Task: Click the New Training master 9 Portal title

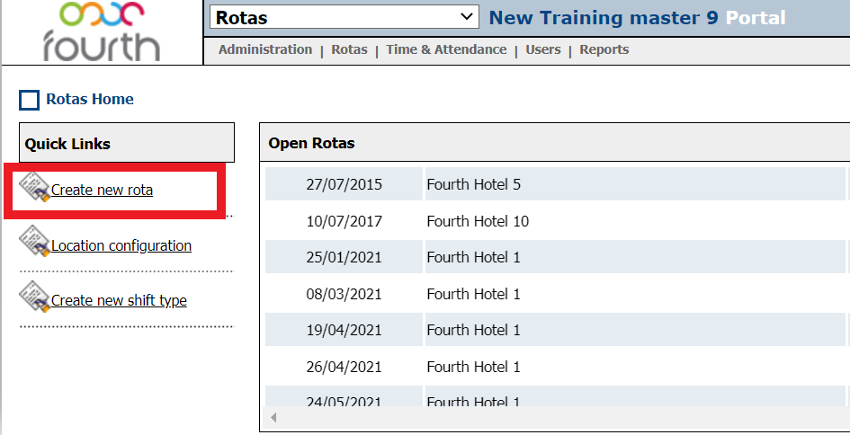Action: 637,18
